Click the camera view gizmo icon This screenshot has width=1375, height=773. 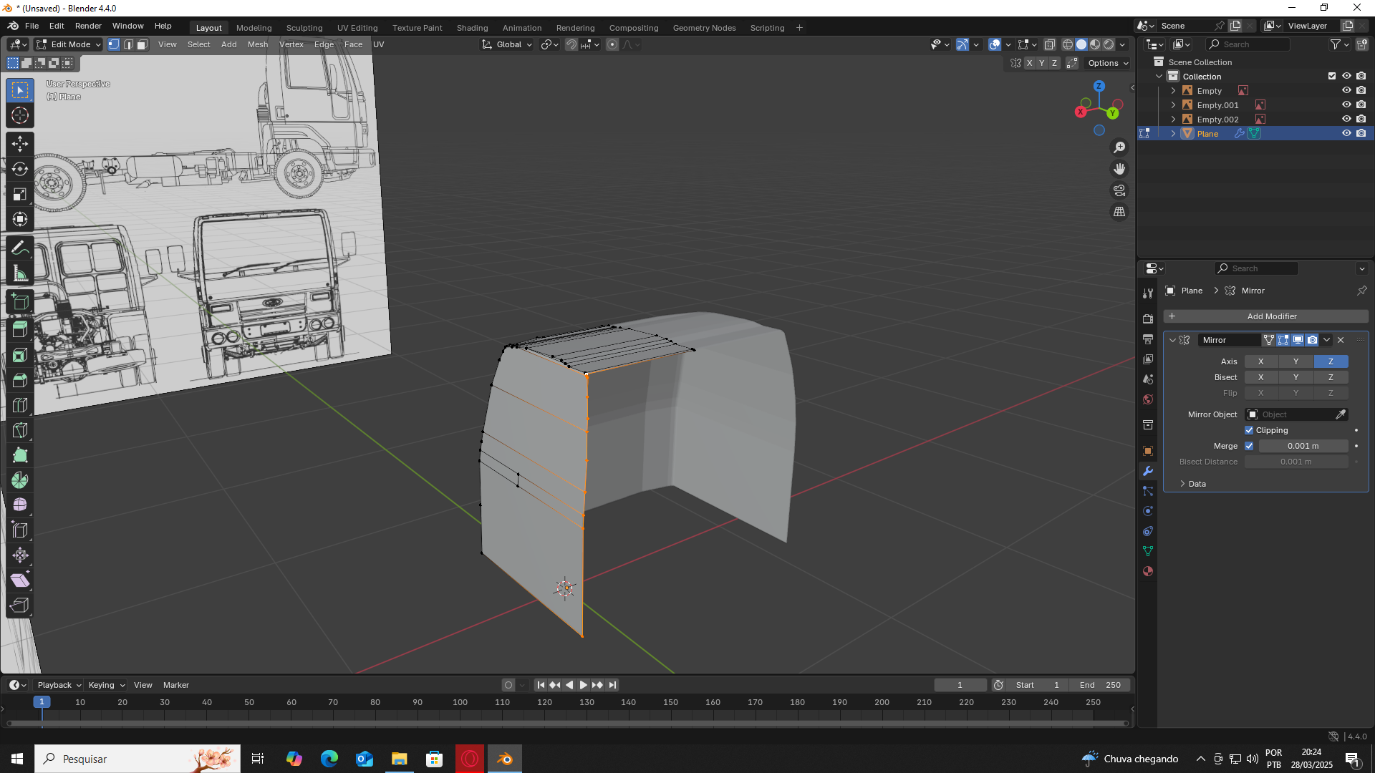(x=1119, y=190)
